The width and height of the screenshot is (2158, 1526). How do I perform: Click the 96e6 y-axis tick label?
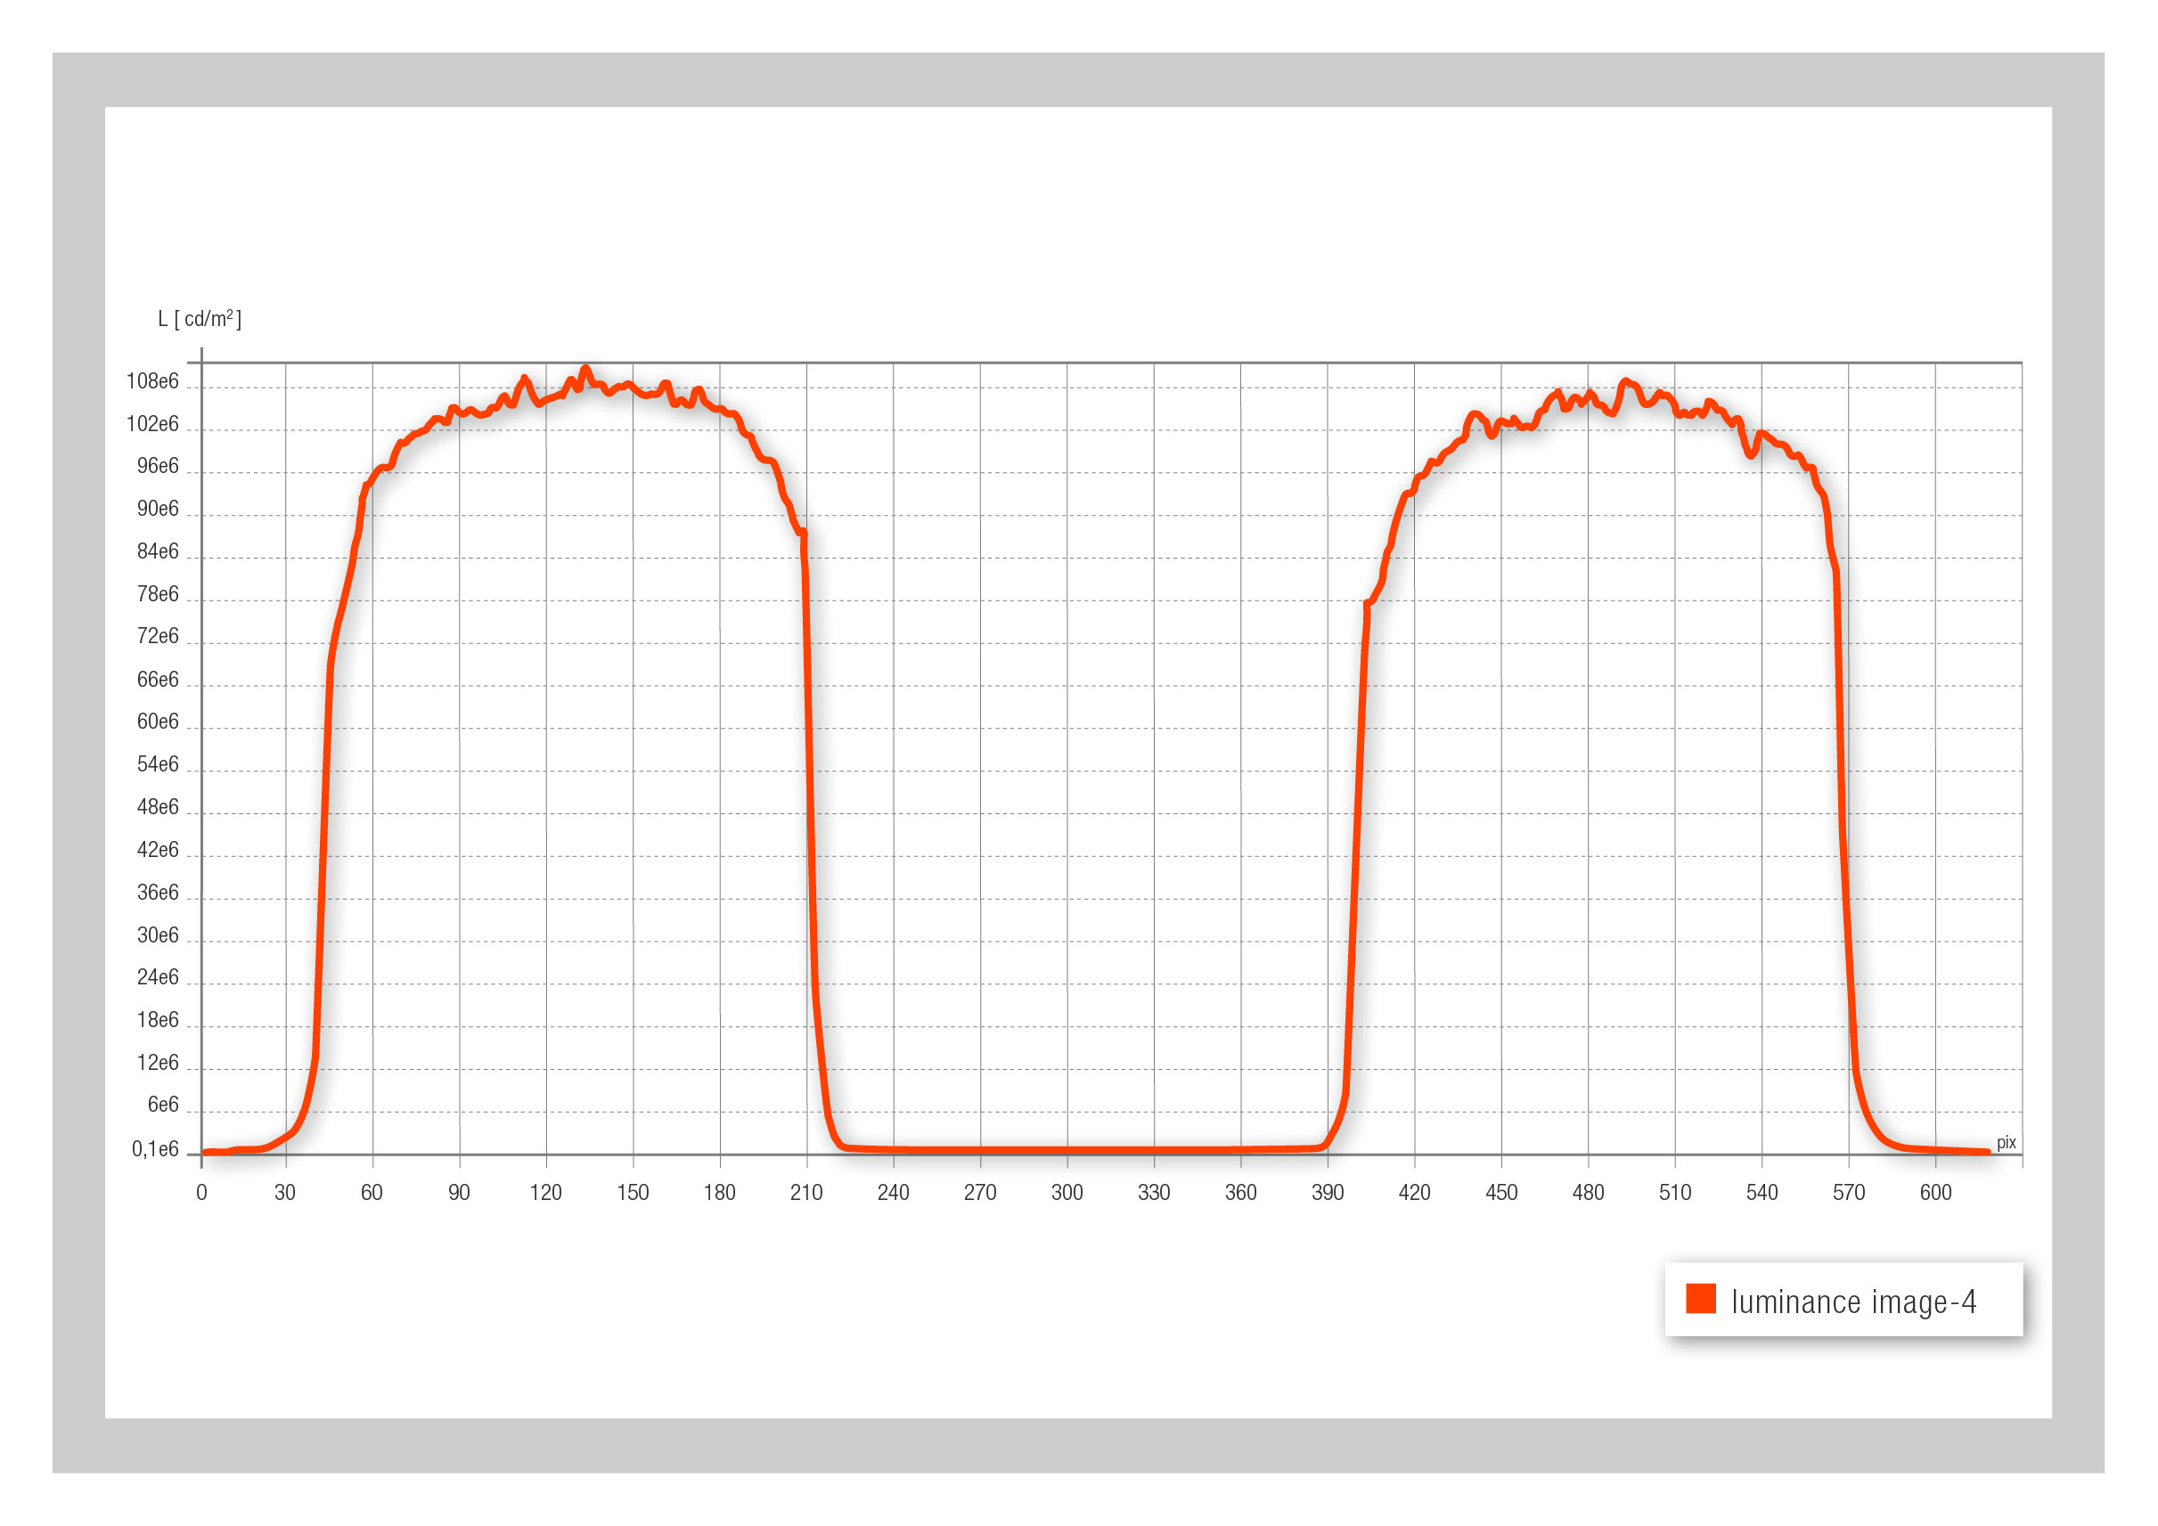[157, 466]
